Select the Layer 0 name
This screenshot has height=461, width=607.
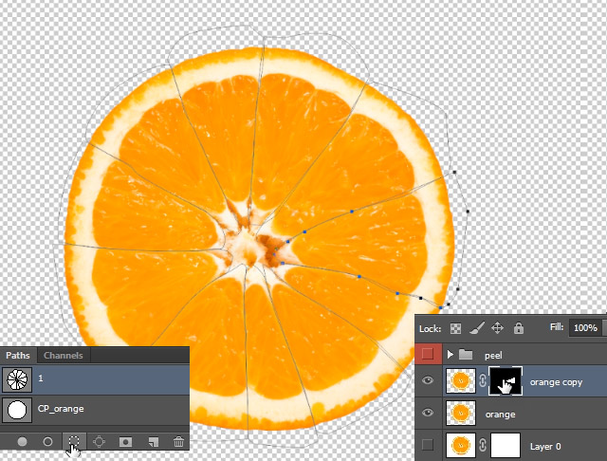(545, 446)
